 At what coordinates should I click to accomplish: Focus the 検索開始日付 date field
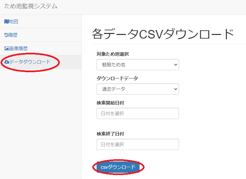(138, 113)
